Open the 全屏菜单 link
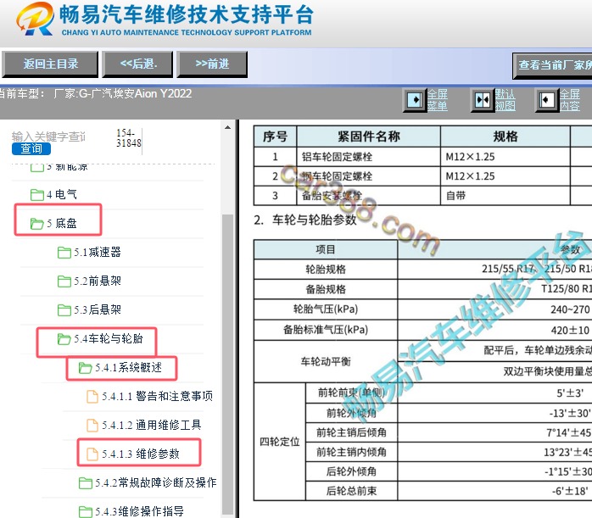Screen dimensions: 592x518 [437, 100]
